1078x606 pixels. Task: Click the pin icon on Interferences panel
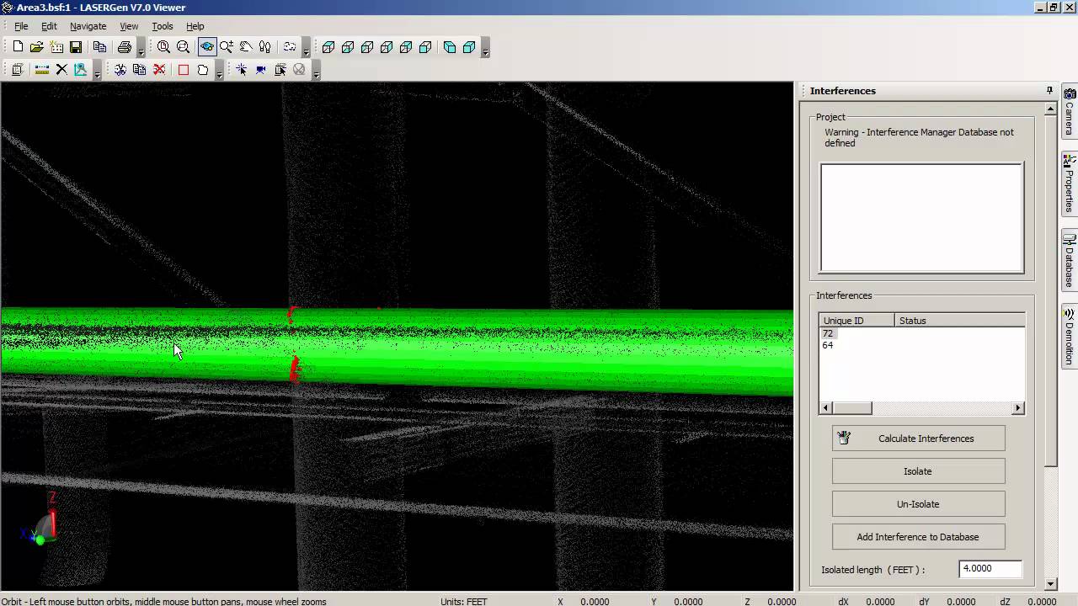pos(1049,90)
